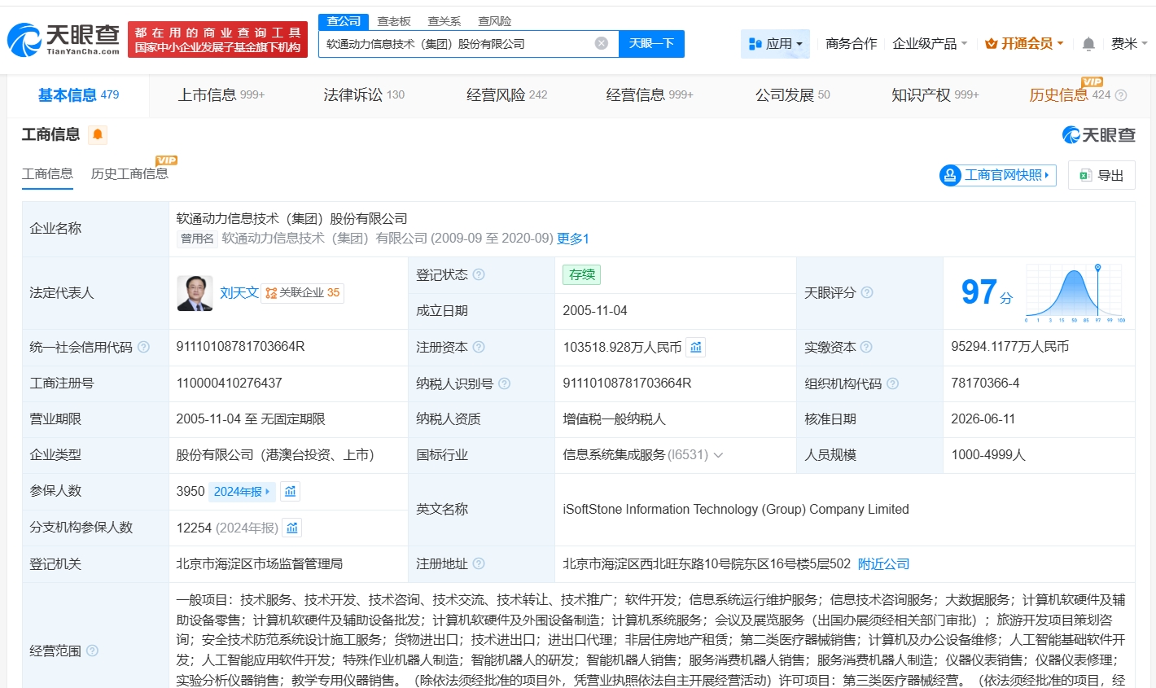The image size is (1156, 688).
Task: Click 存续 status badge
Action: tap(582, 274)
